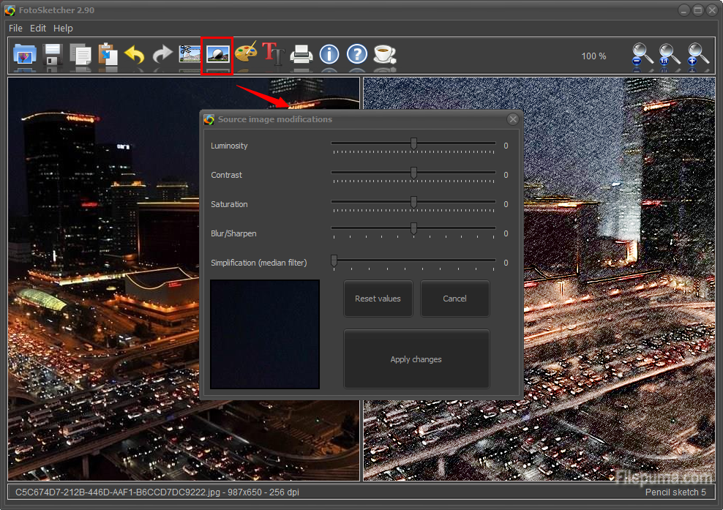
Task: Open the About info icon
Action: pos(329,54)
